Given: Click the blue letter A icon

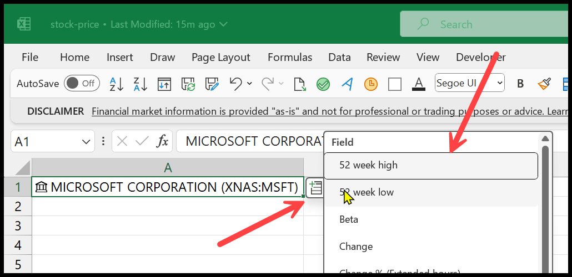Looking at the screenshot, I should [x=347, y=84].
